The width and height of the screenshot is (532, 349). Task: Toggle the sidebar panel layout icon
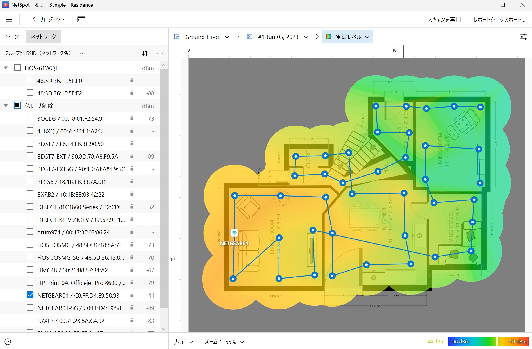pos(81,20)
